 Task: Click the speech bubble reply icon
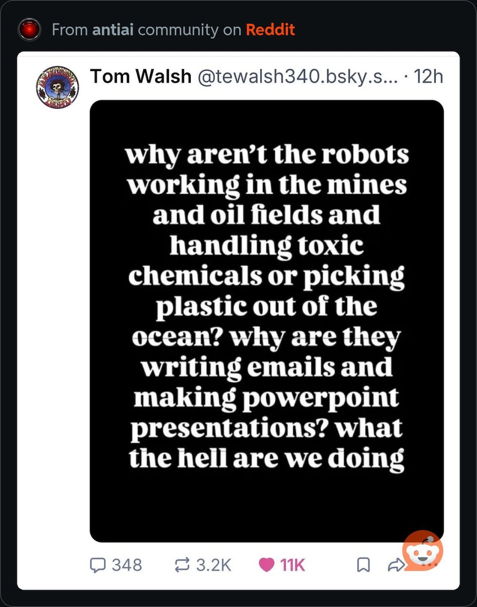pos(98,565)
